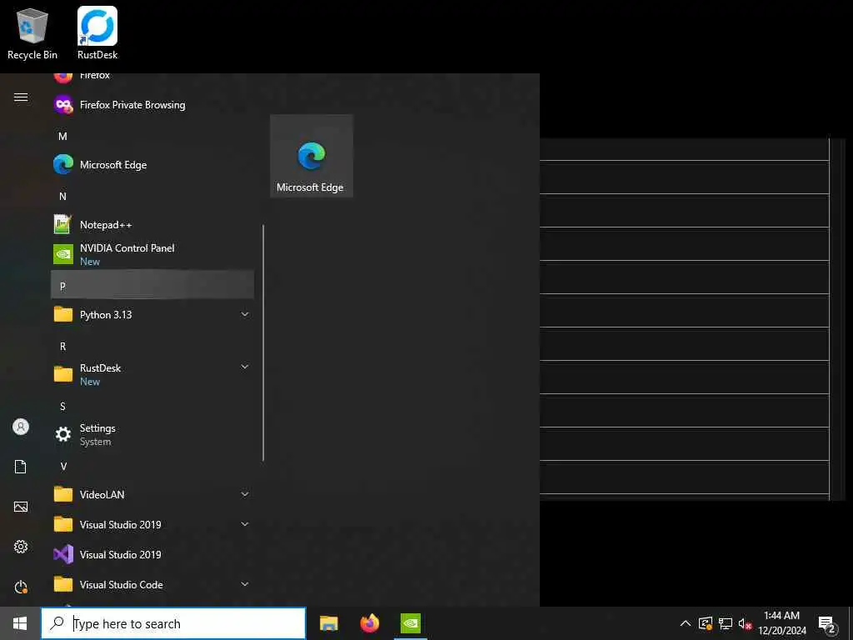Click the Windows Start button
Screen dimensions: 853x640
[x=20, y=623]
